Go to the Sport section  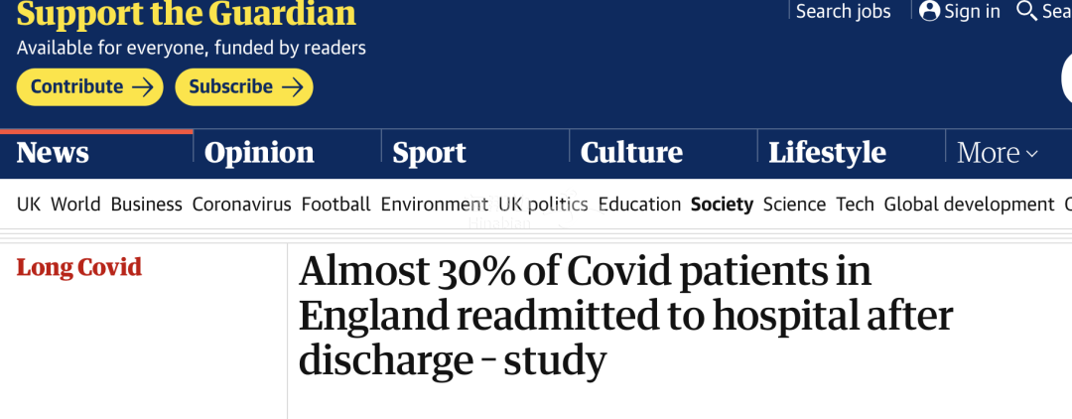coord(429,153)
